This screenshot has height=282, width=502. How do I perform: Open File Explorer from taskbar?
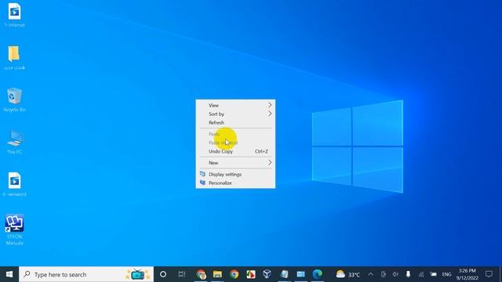(x=218, y=274)
